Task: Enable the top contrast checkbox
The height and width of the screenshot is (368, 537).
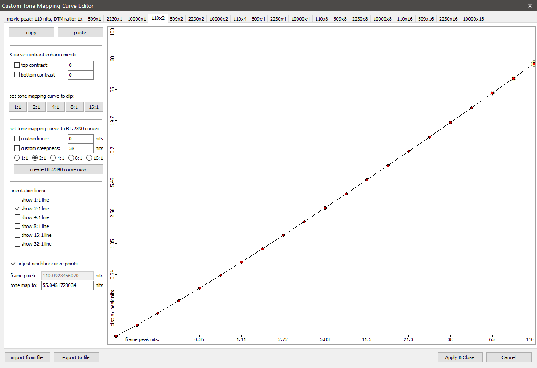Action: [17, 65]
